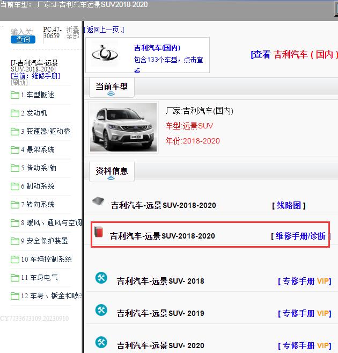Screen dimensions: 338x353
Task: Expand the 1 车型概述 tree item
Action: point(38,95)
